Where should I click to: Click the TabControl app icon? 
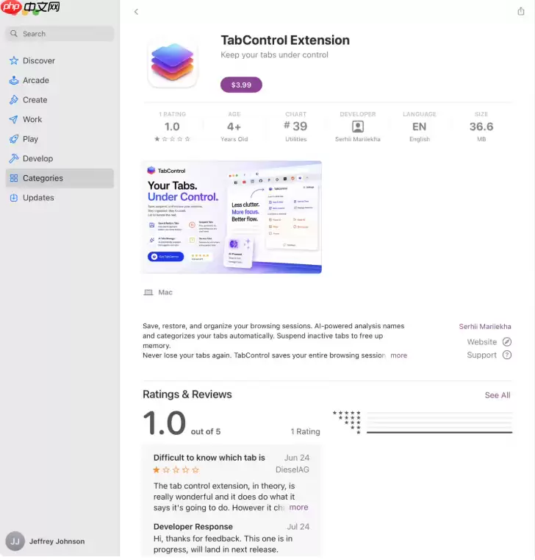[173, 63]
